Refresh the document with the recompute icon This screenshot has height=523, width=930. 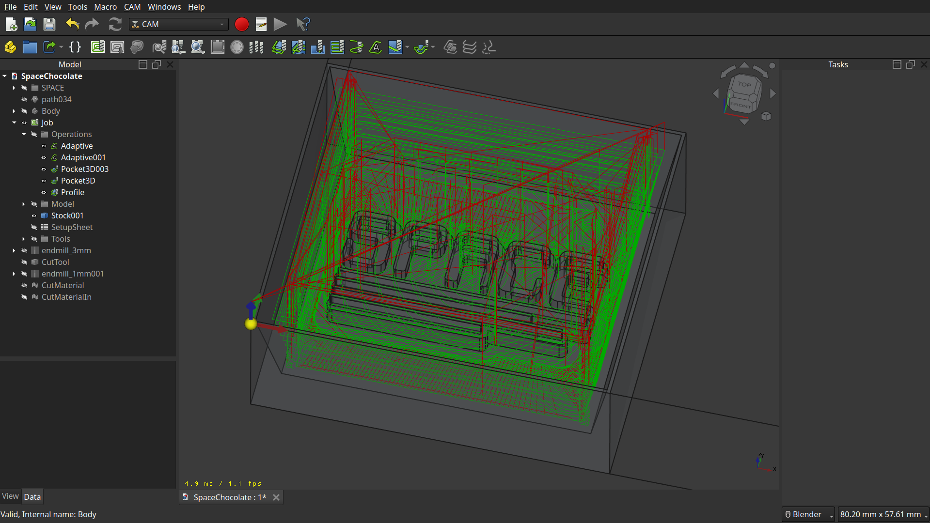(115, 24)
